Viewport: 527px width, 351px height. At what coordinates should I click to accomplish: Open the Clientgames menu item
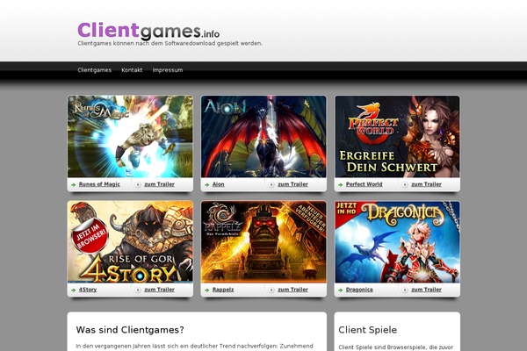[95, 70]
